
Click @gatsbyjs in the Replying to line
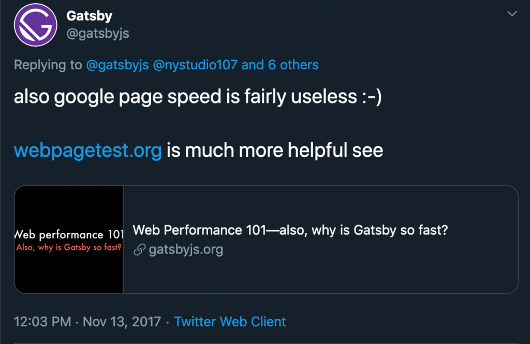click(119, 65)
